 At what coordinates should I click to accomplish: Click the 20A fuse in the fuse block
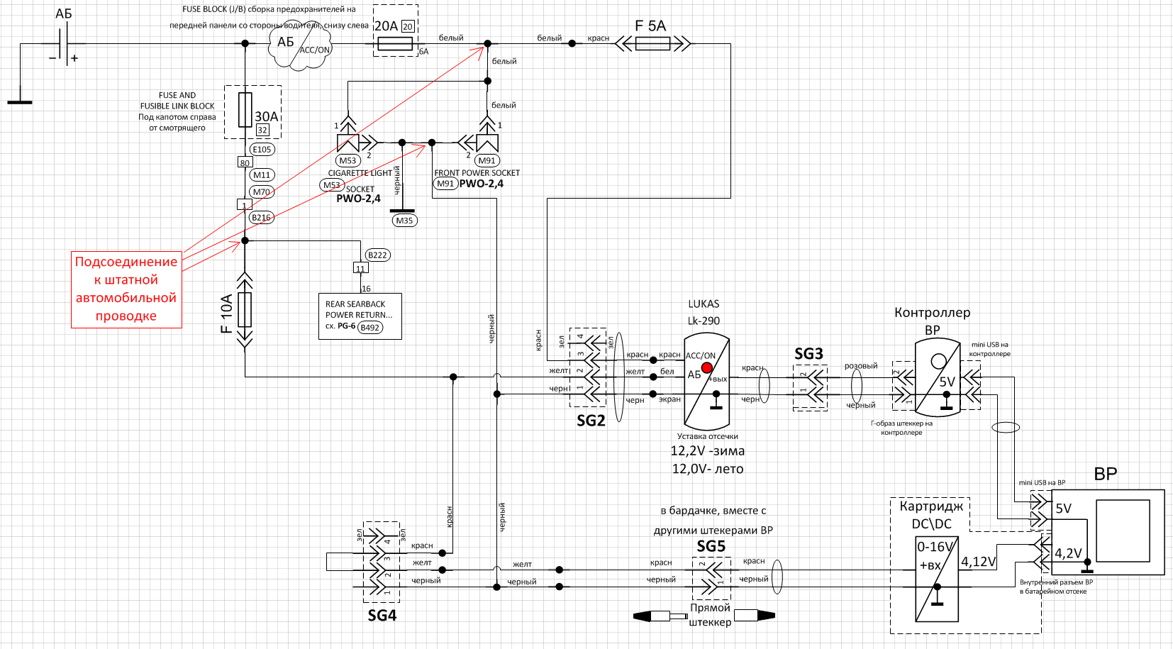click(x=395, y=45)
